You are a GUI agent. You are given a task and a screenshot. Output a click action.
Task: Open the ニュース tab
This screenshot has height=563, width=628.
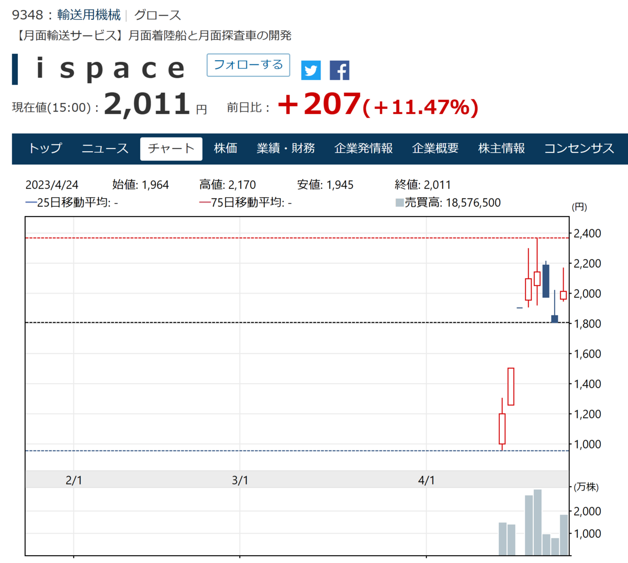105,149
